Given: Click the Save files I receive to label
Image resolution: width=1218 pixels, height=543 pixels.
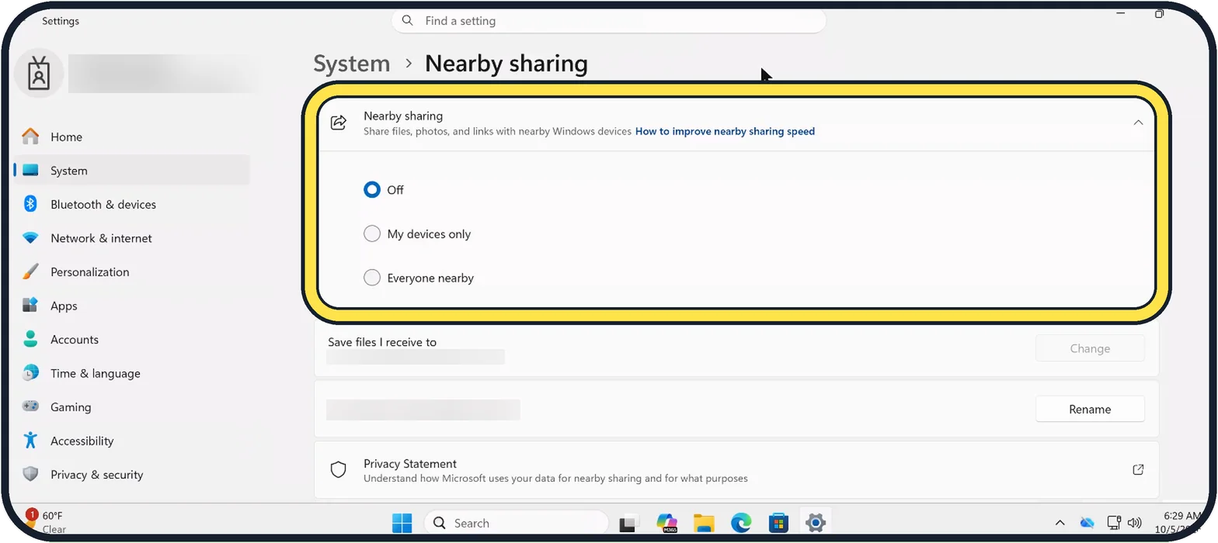Looking at the screenshot, I should click(382, 342).
